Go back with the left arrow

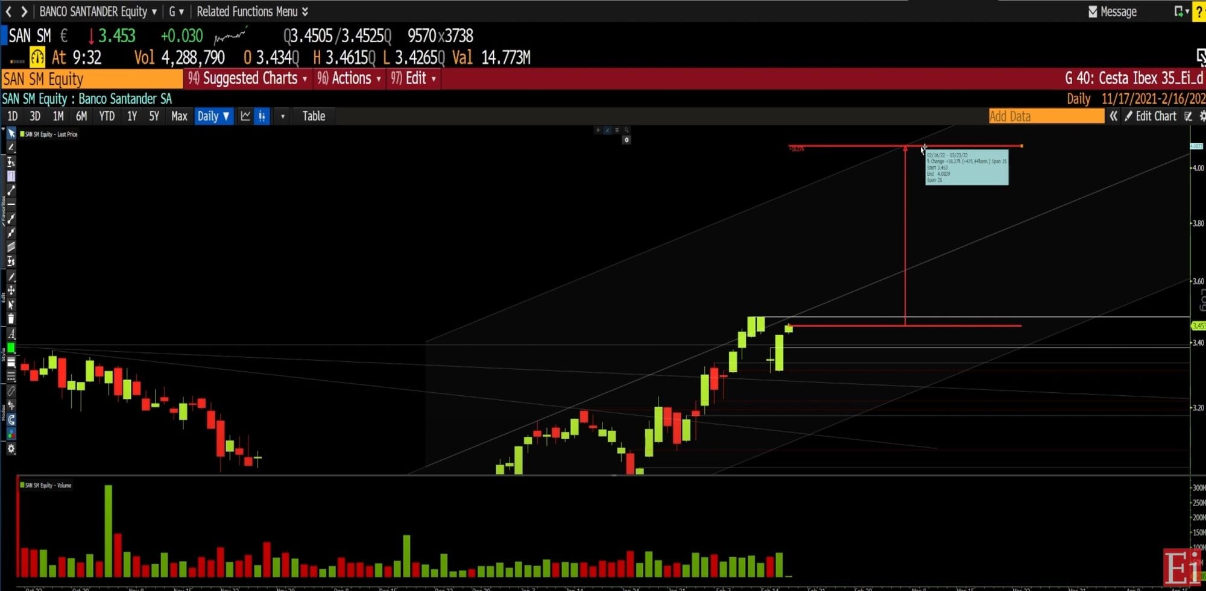(x=8, y=11)
